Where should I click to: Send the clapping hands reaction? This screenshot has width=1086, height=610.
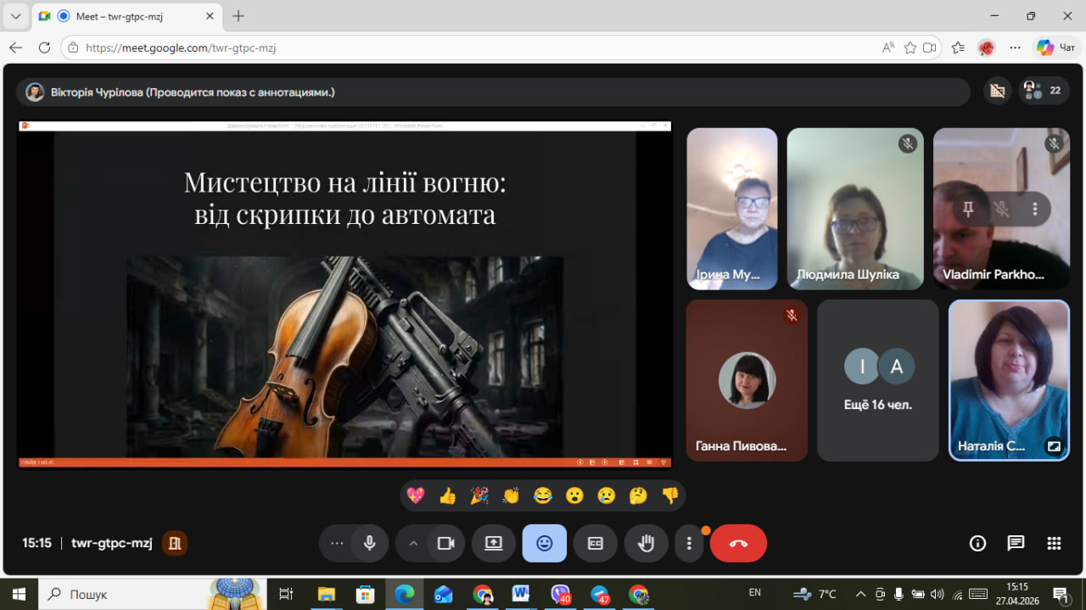pos(511,496)
